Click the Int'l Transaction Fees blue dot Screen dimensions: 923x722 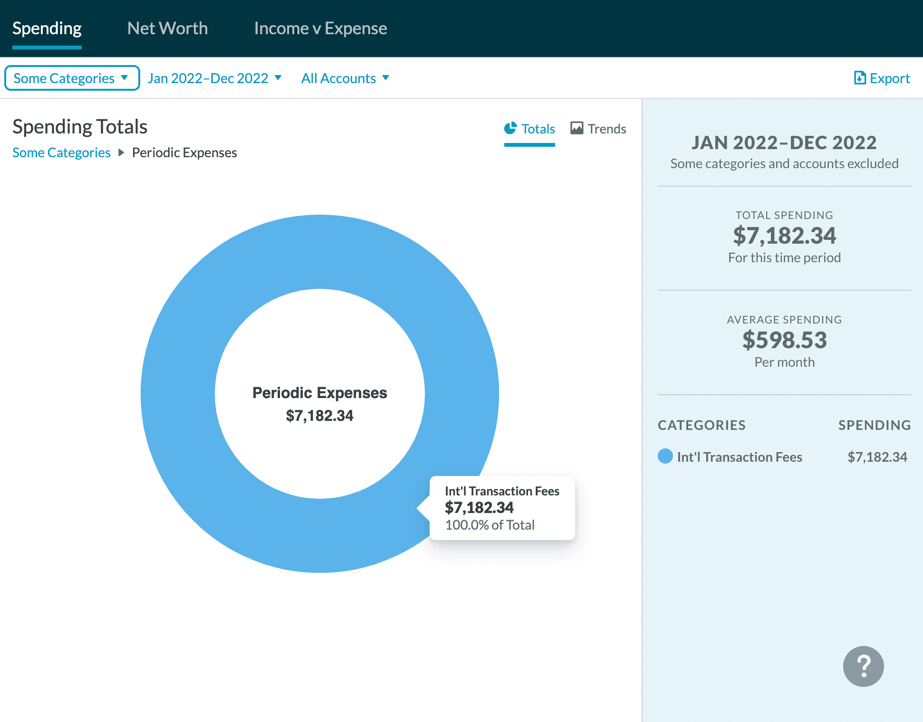tap(665, 456)
